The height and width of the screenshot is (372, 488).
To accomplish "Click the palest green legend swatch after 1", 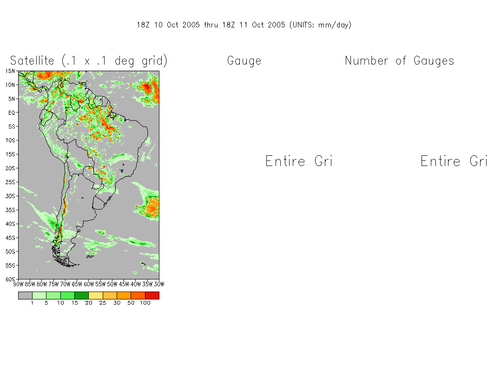I will pyautogui.click(x=39, y=295).
